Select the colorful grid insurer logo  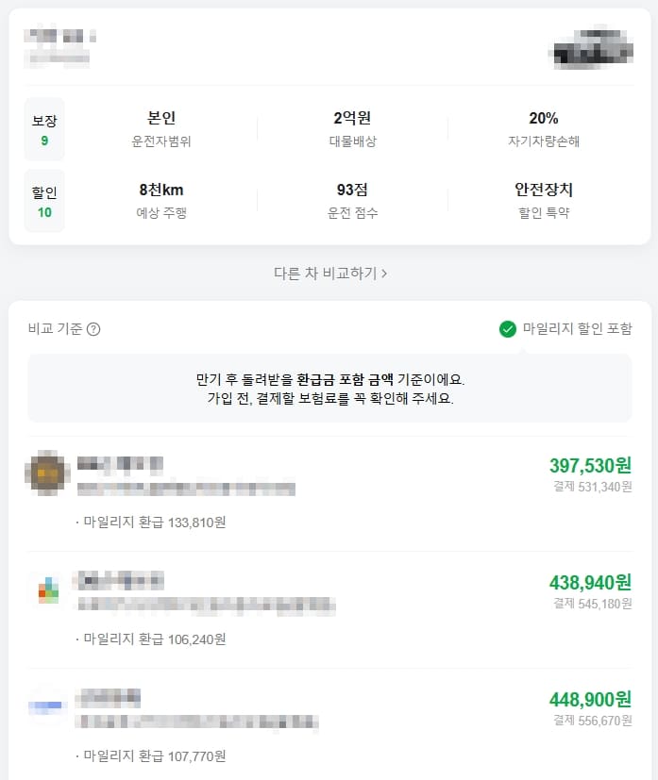47,587
